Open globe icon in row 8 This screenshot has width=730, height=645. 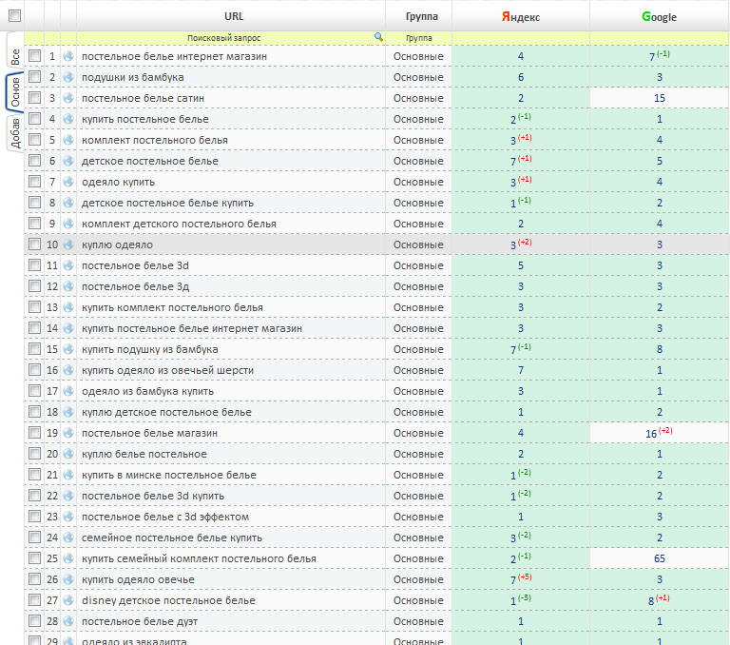[68, 204]
